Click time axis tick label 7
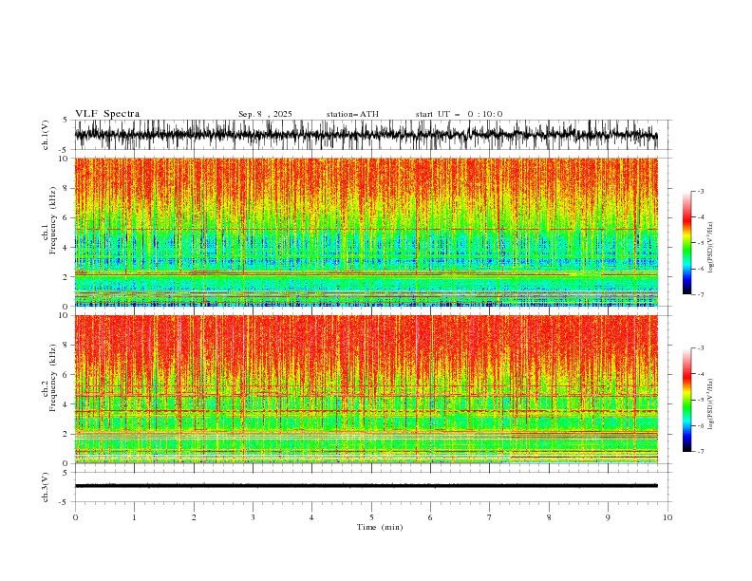 click(x=490, y=517)
